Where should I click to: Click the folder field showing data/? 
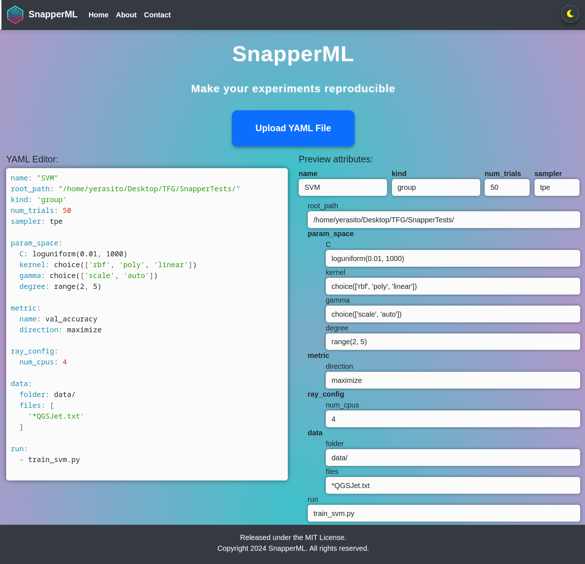point(453,458)
